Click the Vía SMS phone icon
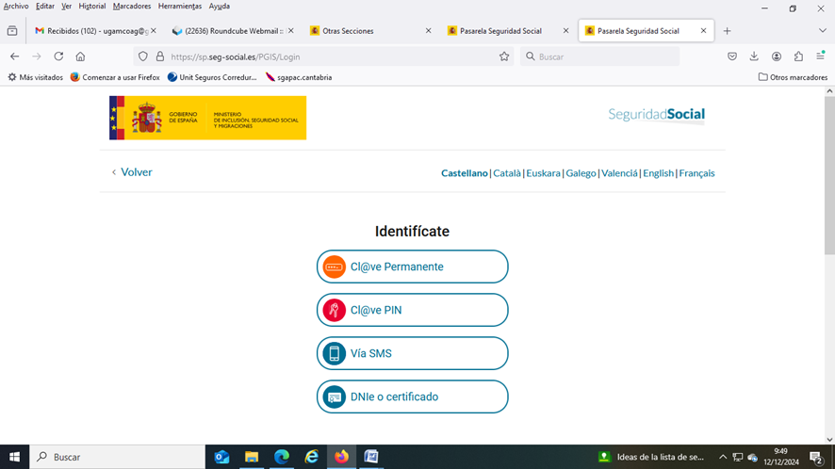 point(335,354)
